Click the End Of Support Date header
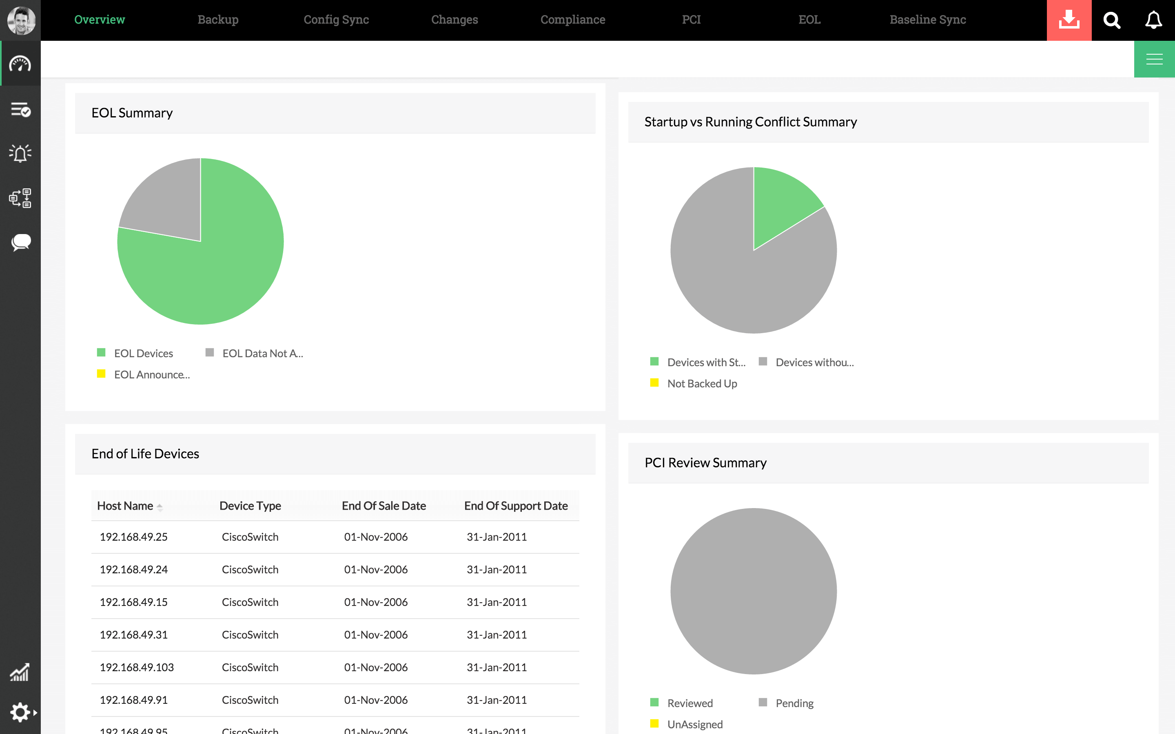The image size is (1175, 734). point(516,506)
